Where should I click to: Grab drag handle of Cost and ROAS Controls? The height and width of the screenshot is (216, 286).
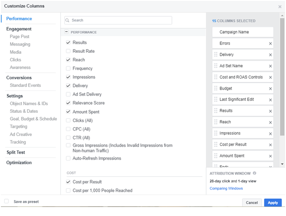pos(216,77)
